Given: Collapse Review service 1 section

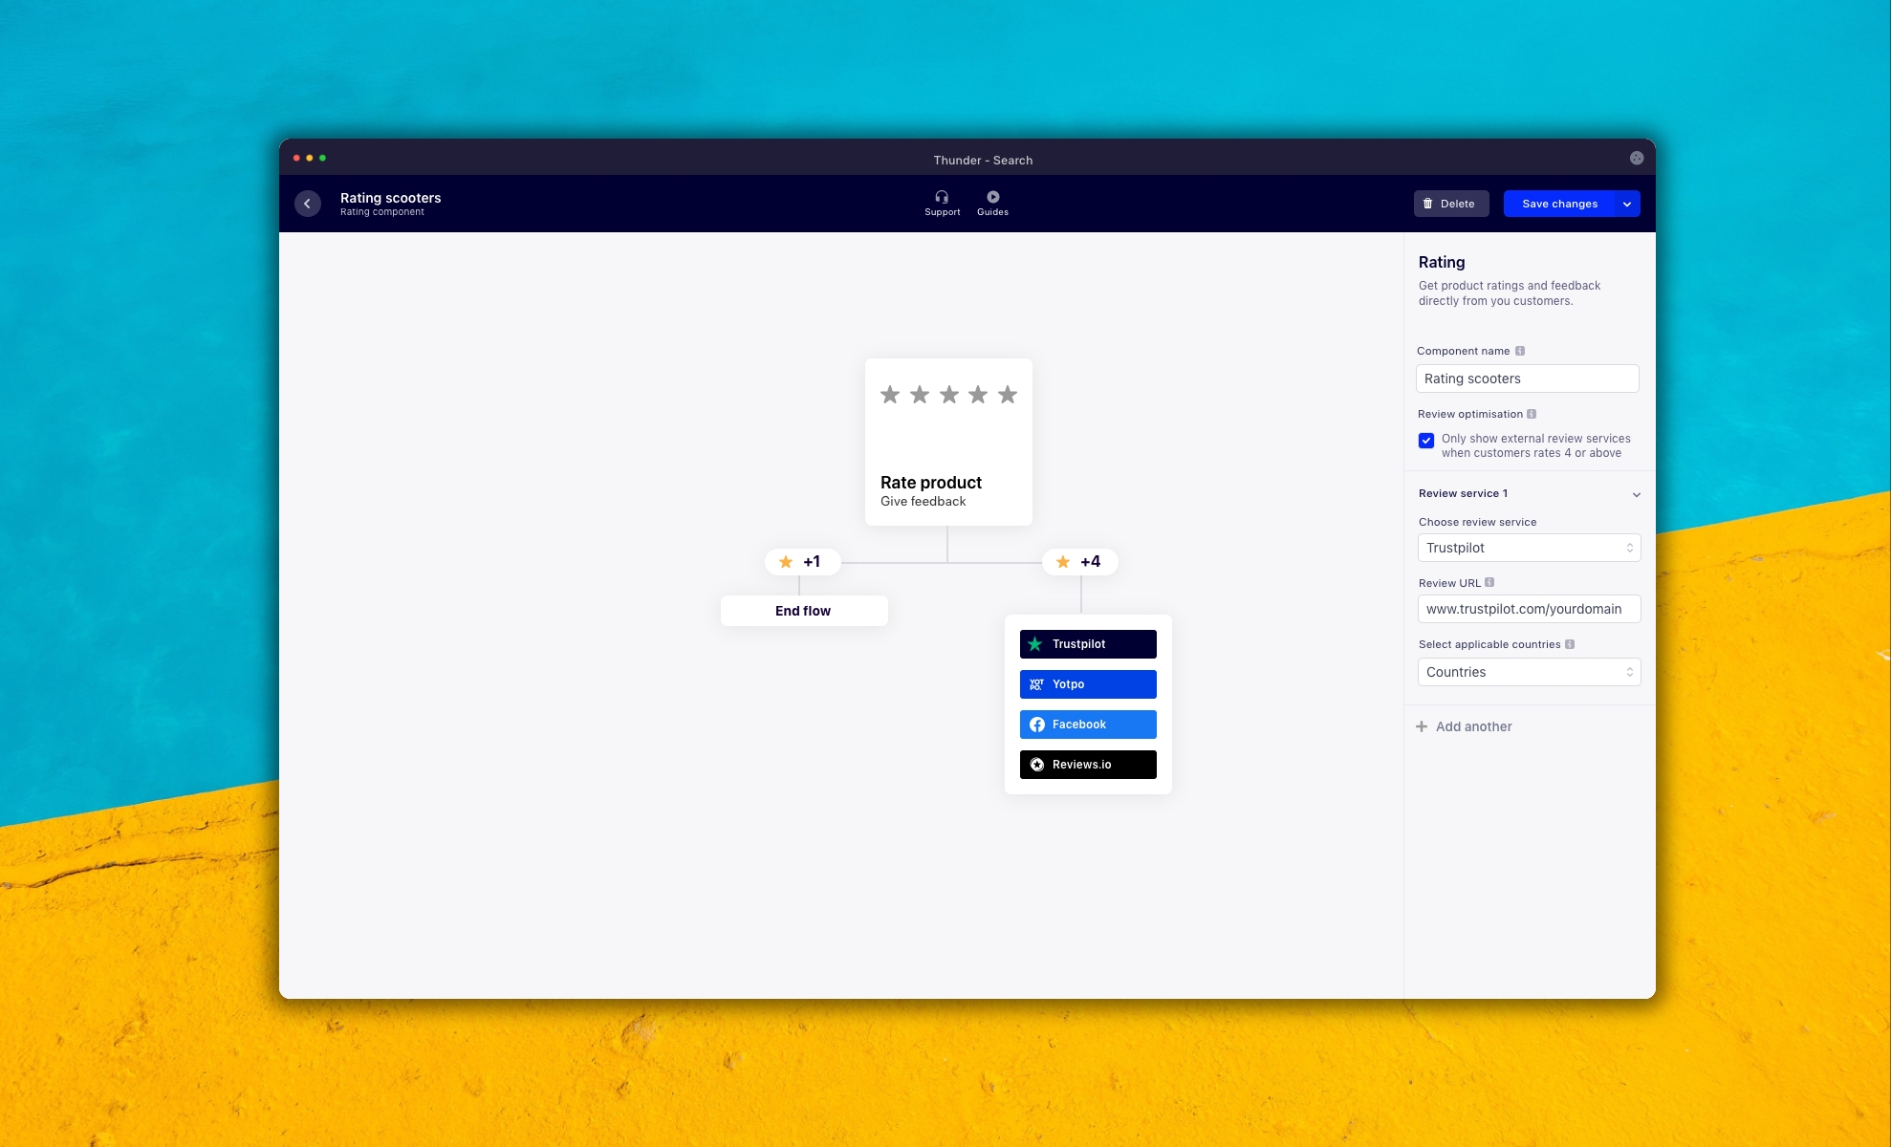Looking at the screenshot, I should [x=1636, y=494].
